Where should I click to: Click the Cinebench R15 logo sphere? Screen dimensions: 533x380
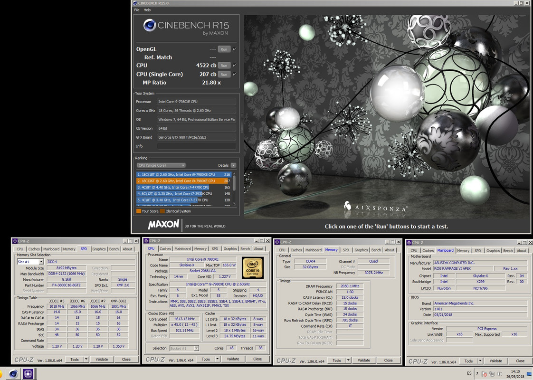coord(150,25)
